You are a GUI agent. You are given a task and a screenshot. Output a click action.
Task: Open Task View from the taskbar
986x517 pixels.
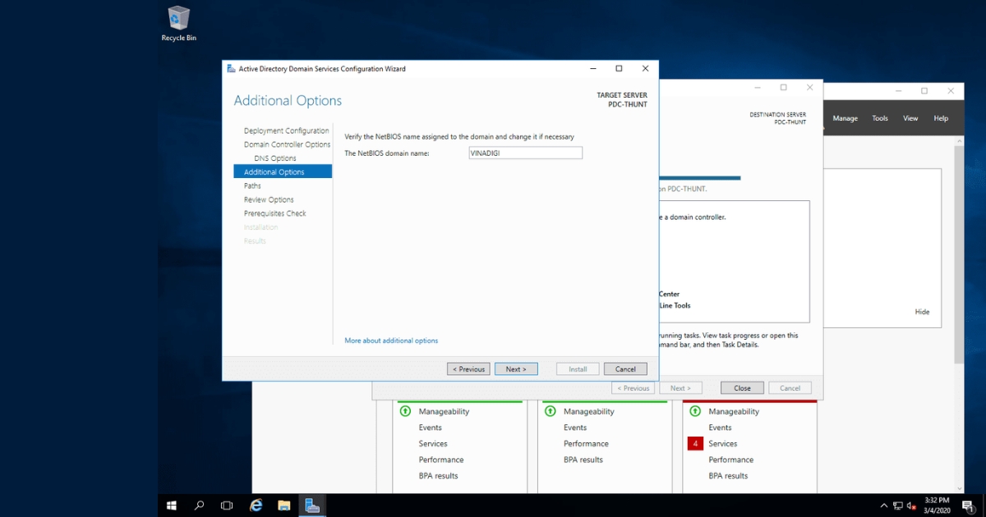point(226,506)
